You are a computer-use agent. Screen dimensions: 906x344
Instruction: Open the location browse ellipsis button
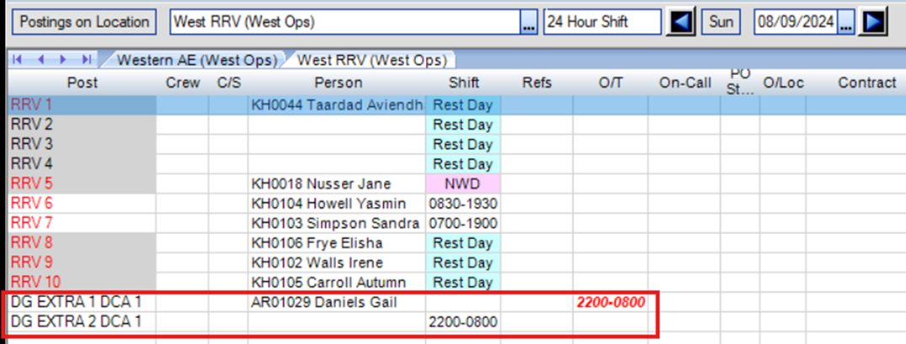tap(529, 24)
